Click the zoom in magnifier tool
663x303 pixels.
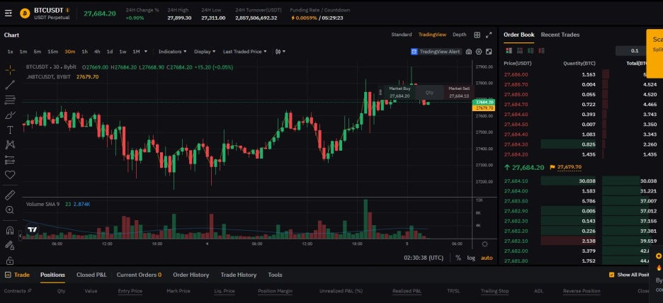pyautogui.click(x=10, y=210)
